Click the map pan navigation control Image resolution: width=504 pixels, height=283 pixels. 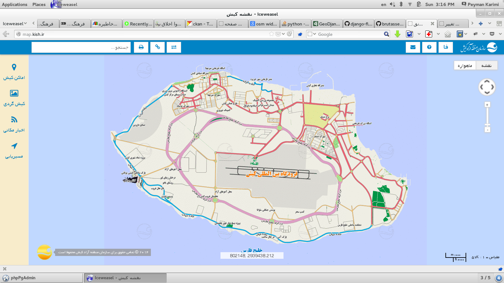point(487,87)
